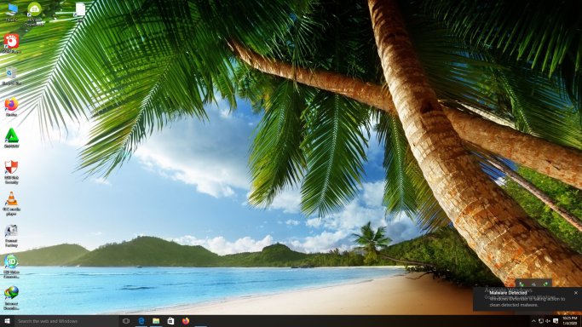582x327 pixels.
Task: Open Microsoft Store from the taskbar
Action: [170, 321]
